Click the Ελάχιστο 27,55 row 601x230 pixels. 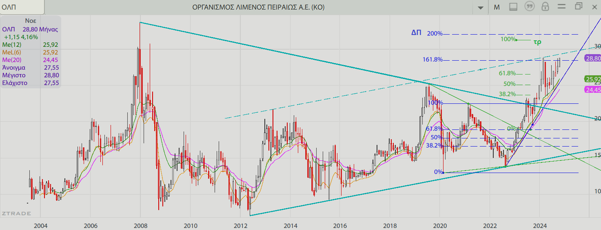click(x=30, y=83)
